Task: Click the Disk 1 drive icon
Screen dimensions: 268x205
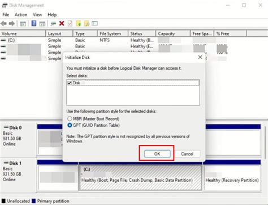Action: [x=6, y=163]
